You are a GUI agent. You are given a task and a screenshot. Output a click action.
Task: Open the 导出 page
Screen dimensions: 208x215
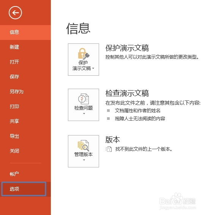tap(25, 136)
